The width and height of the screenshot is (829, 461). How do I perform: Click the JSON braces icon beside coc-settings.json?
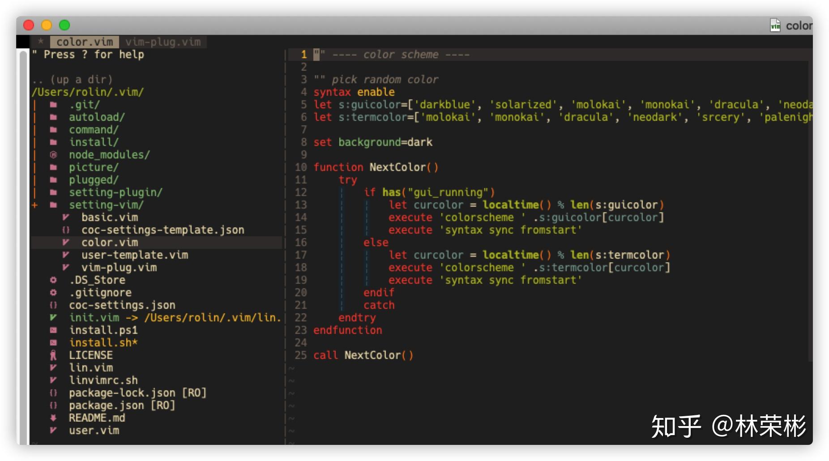(54, 305)
